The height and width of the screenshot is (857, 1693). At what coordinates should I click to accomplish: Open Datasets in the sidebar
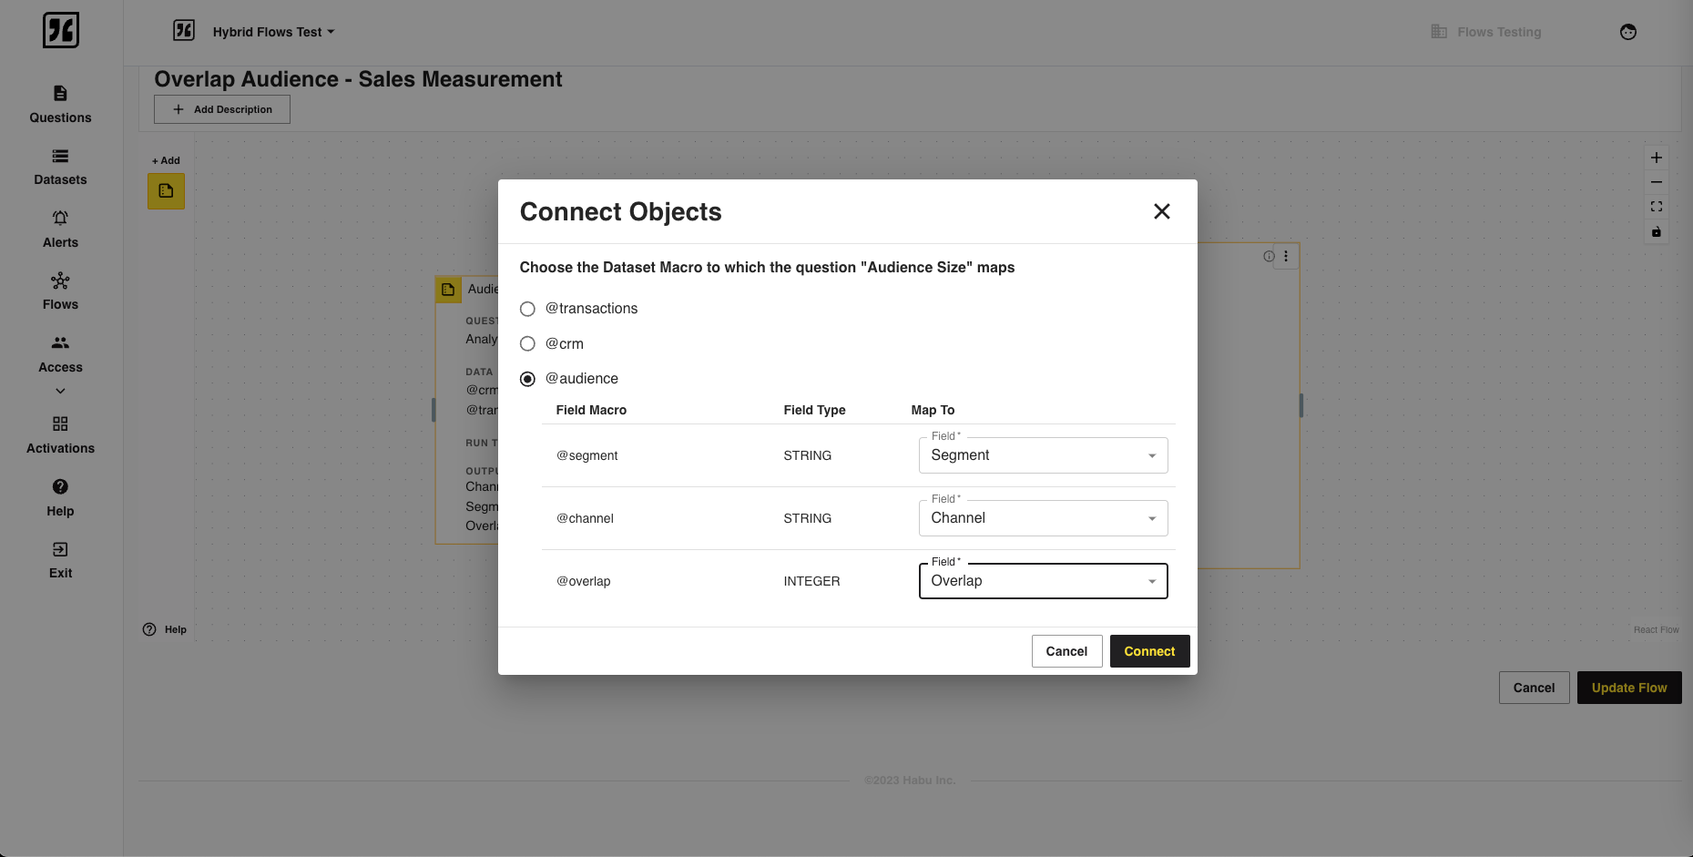tap(60, 167)
